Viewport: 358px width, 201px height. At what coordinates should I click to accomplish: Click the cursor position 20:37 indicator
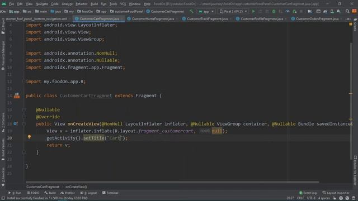pos(290,198)
